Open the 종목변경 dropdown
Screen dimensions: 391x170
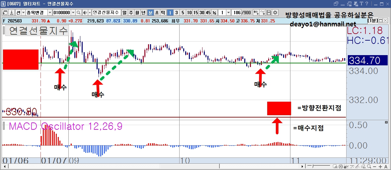pos(50,13)
